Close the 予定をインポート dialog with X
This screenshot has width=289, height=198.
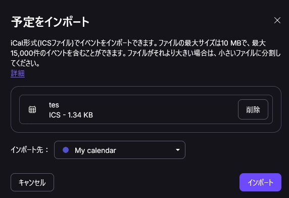click(x=277, y=20)
